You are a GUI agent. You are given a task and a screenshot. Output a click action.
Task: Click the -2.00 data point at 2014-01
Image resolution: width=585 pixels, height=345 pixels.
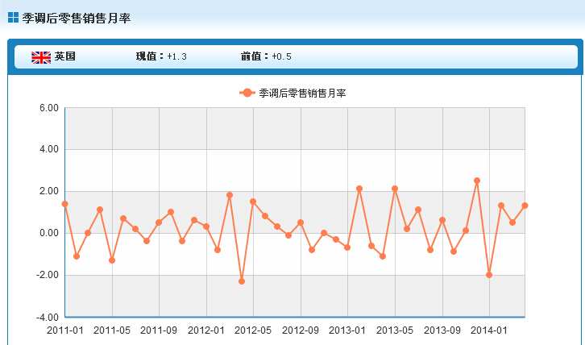click(489, 275)
